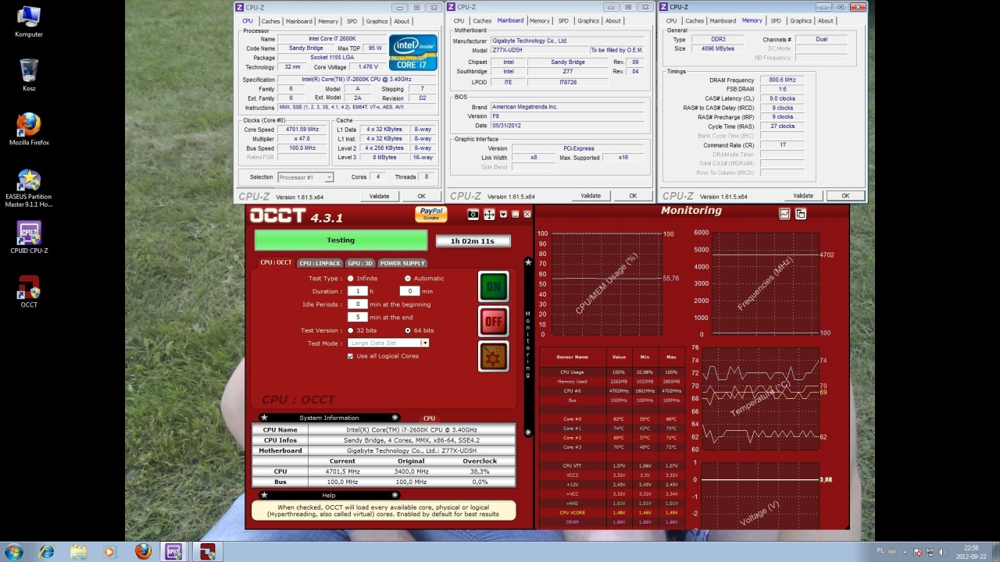Select Infinite test type
The width and height of the screenshot is (1000, 562).
click(x=351, y=279)
